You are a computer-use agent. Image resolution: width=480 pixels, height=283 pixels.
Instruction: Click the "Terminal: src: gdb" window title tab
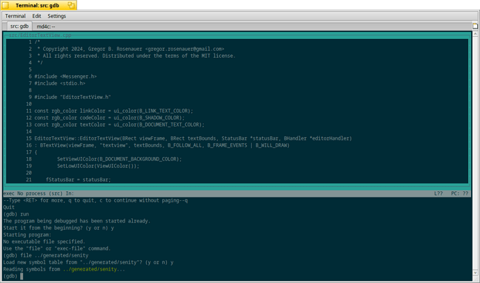38,5
